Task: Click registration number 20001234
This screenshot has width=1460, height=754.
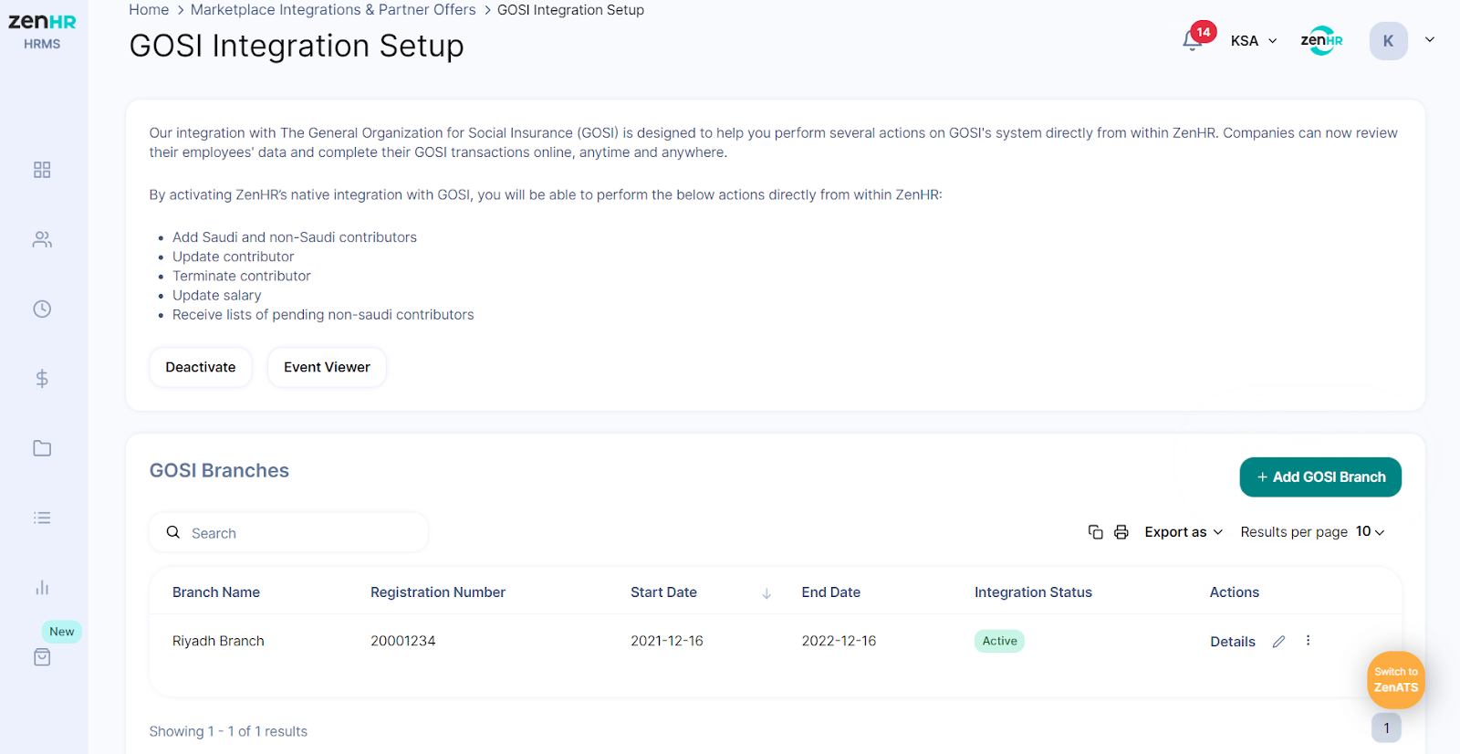Action: (403, 641)
